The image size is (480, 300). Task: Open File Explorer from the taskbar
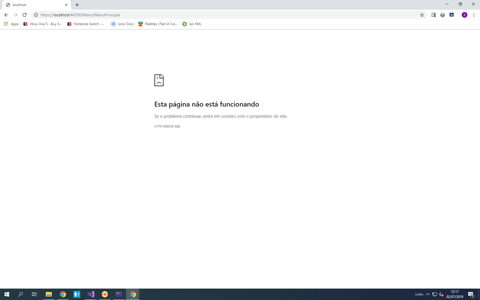coord(49,294)
